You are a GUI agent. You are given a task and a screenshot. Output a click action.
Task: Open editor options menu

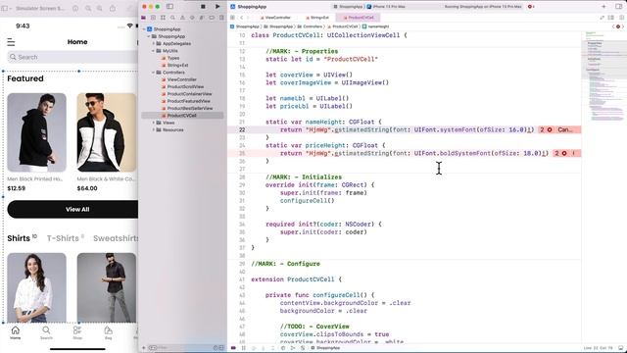pyautogui.click(x=611, y=18)
